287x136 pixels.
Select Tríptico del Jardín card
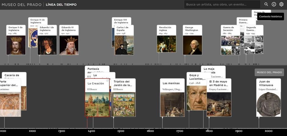point(123,98)
